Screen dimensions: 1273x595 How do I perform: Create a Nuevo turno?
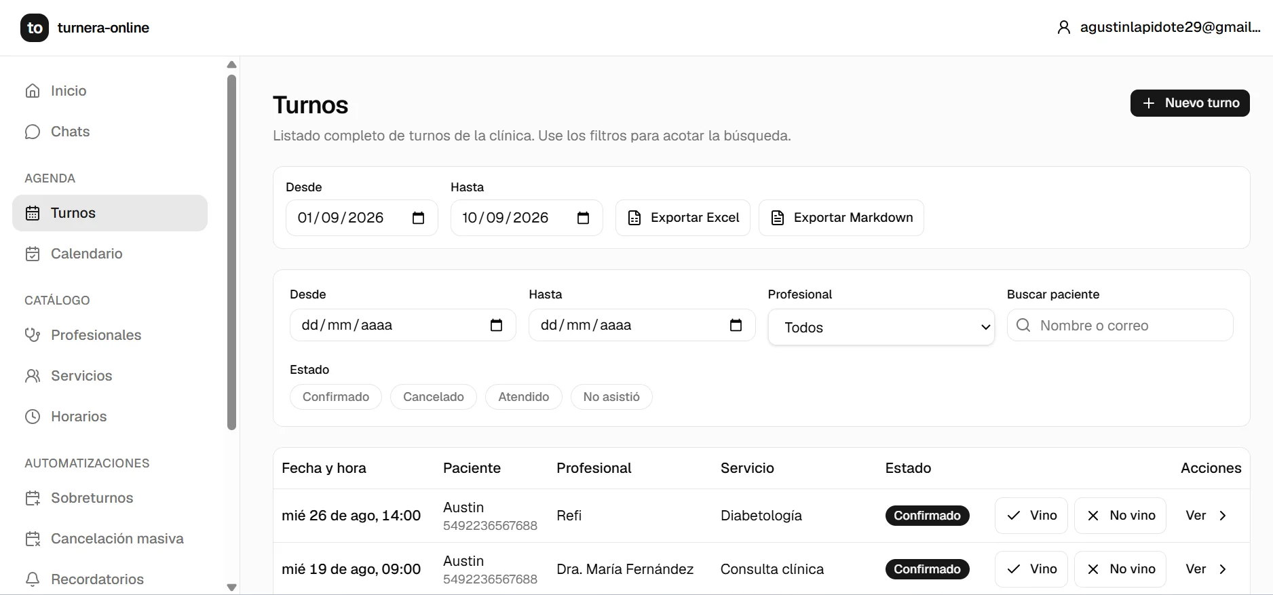point(1190,103)
